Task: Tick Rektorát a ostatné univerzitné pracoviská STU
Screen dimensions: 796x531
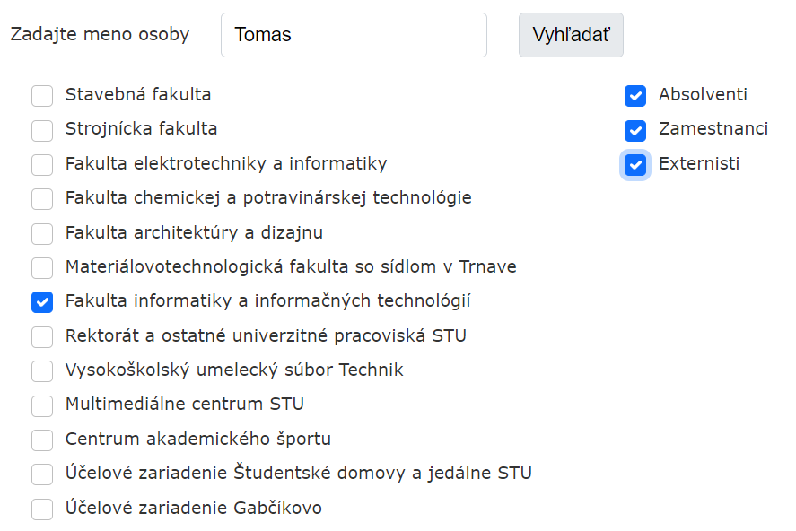Action: [x=42, y=337]
